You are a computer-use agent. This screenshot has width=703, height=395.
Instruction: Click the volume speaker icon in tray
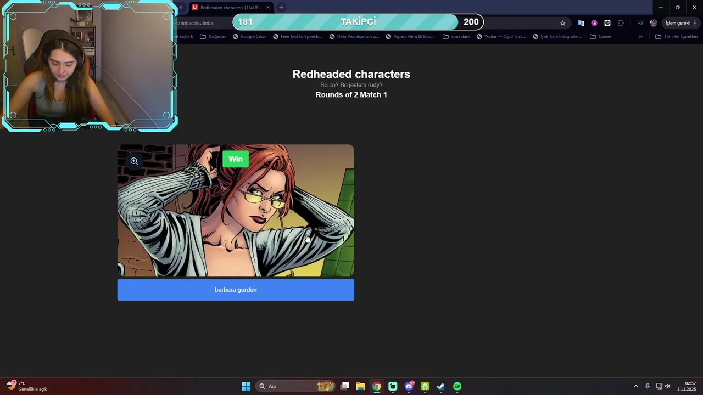point(668,386)
